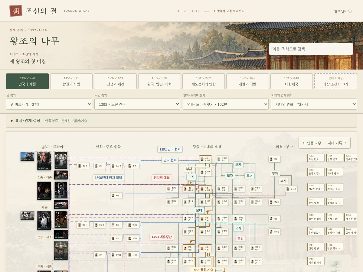Open the 1394 한양 천도 timeline card
The image size is (363, 272).
click(x=335, y=158)
